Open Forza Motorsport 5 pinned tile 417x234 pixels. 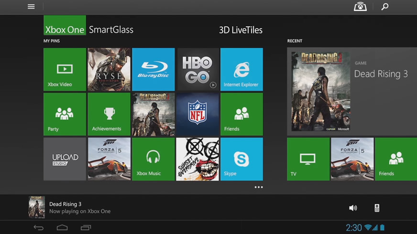pos(109,159)
